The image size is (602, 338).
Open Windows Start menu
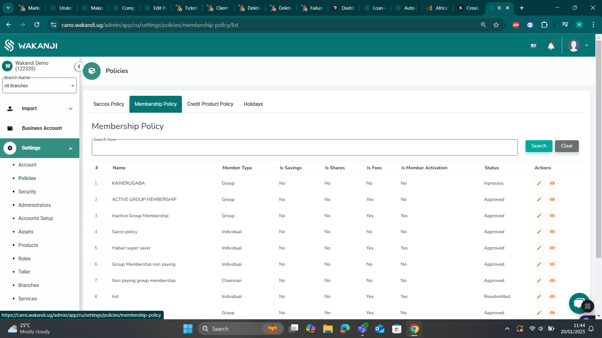point(188,329)
